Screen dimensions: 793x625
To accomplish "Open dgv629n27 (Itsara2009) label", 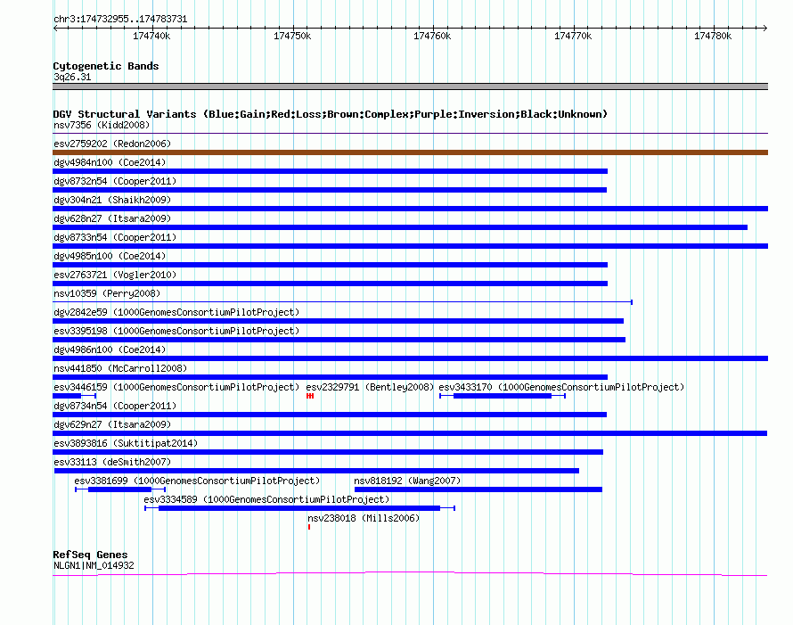I will click(x=112, y=424).
